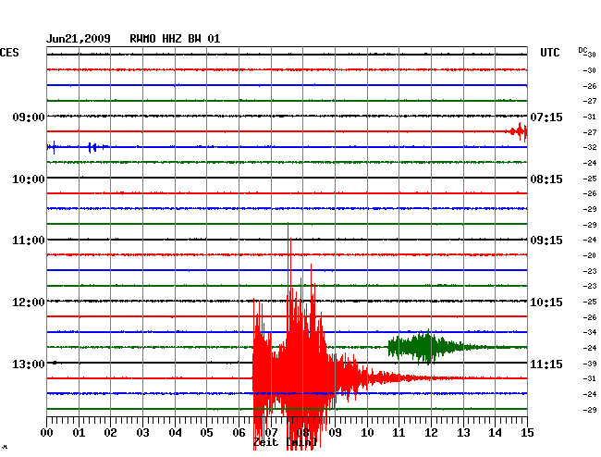This screenshot has height=457, width=601.
Task: Click minute tick label 11
Action: (399, 433)
